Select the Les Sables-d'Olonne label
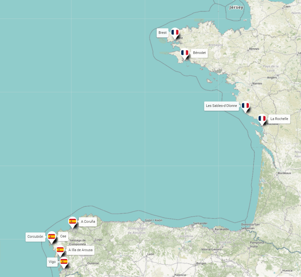 221,106
